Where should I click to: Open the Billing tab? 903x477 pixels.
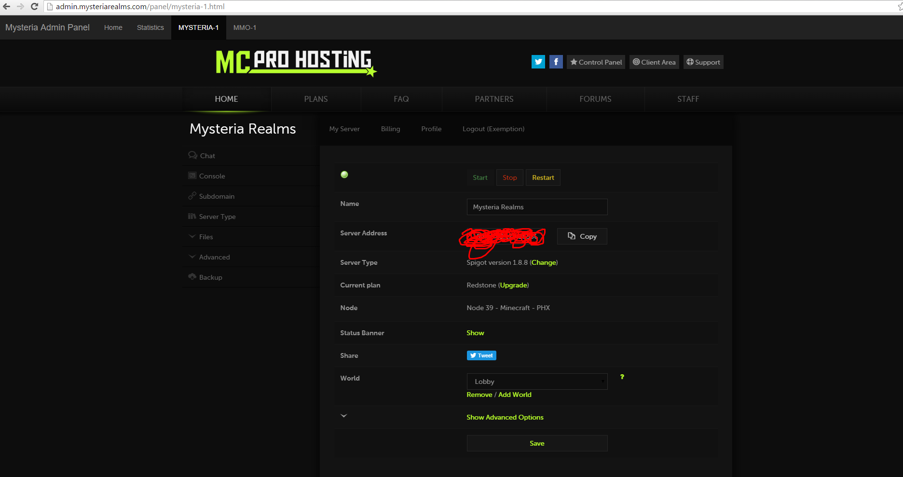[x=391, y=129]
